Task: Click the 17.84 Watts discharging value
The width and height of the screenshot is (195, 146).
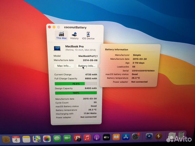Action: (x=90, y=113)
